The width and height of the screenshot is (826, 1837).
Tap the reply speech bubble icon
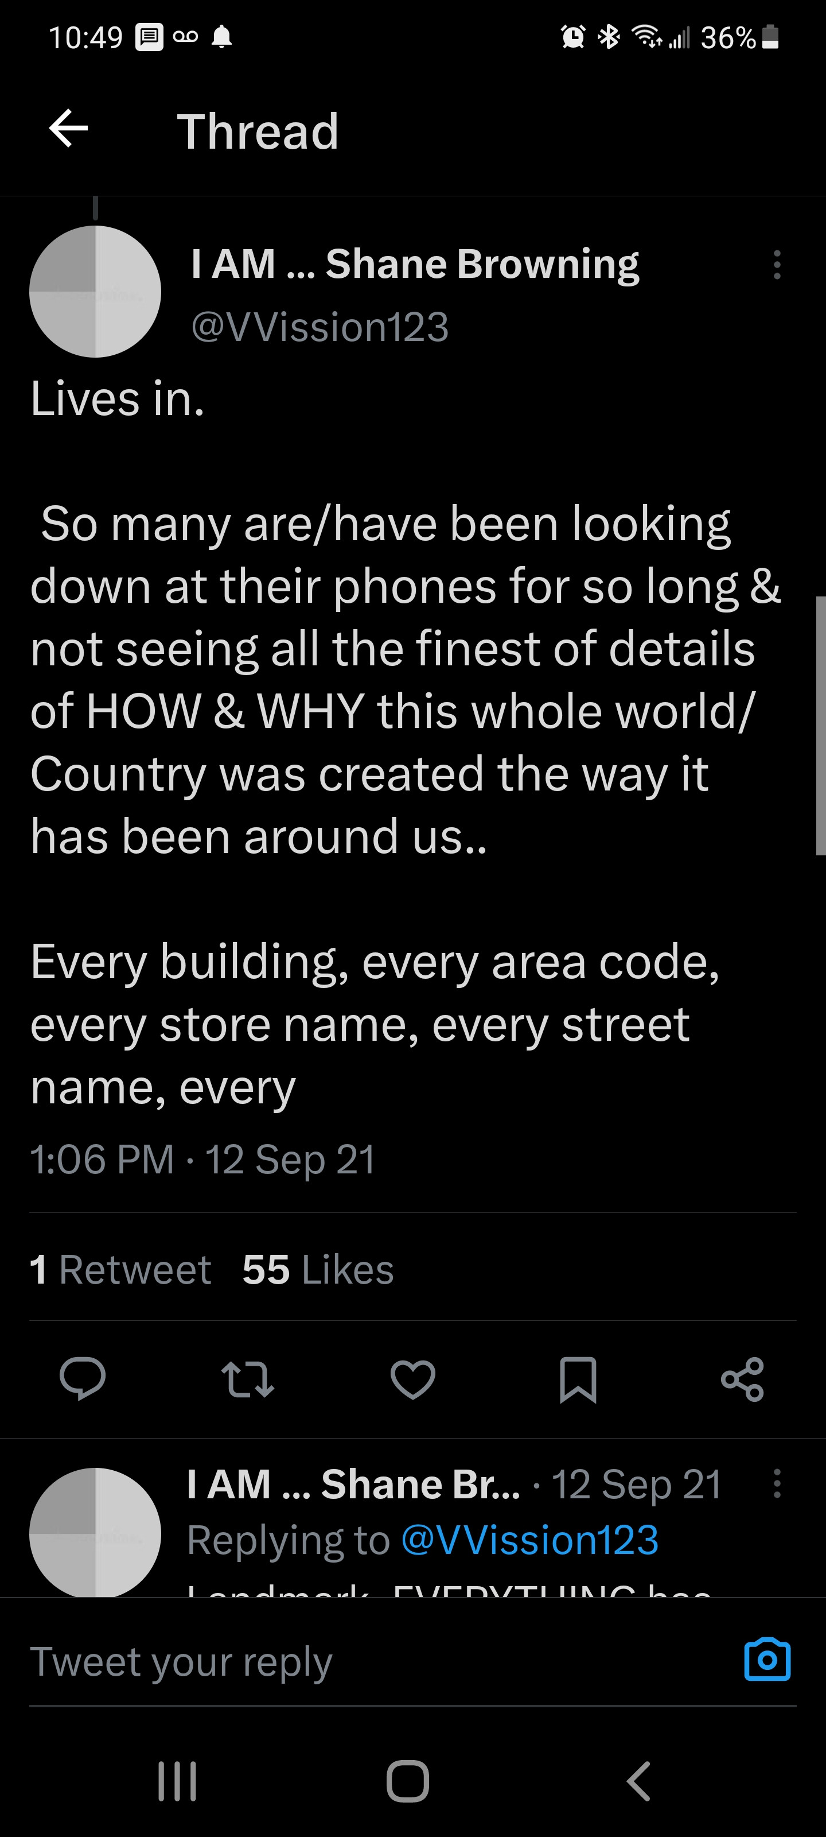[83, 1378]
